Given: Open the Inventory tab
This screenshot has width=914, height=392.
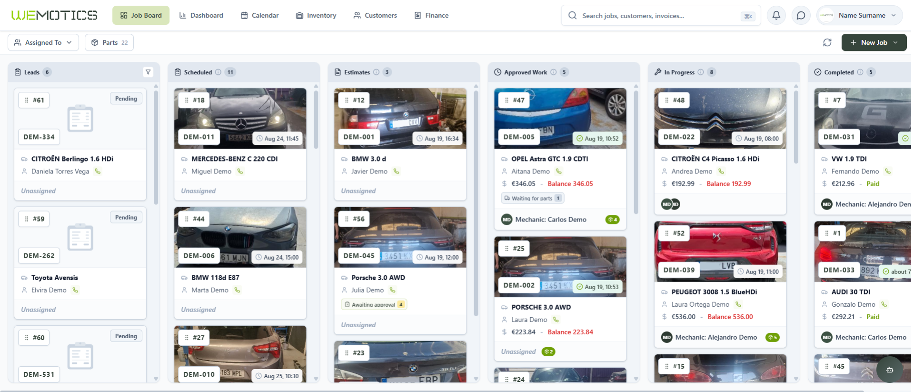Looking at the screenshot, I should click(x=316, y=15).
